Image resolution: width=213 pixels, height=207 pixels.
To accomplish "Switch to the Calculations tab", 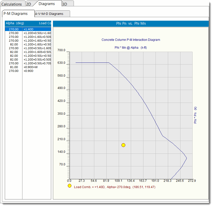I will tap(12, 4).
